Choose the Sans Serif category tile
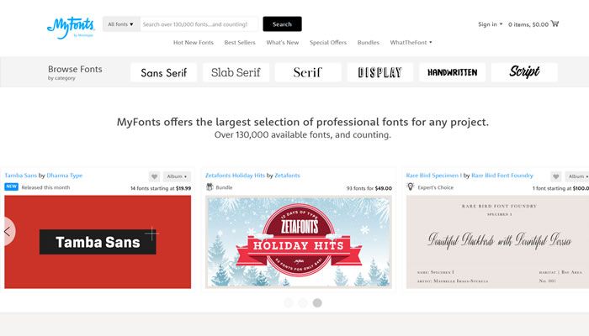The width and height of the screenshot is (589, 336). [163, 72]
